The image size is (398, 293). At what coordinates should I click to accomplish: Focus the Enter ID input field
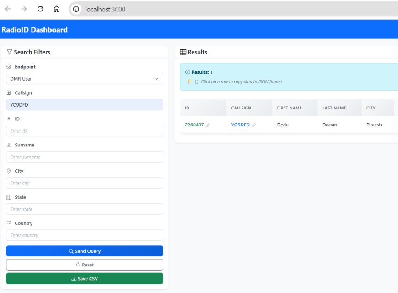click(85, 131)
